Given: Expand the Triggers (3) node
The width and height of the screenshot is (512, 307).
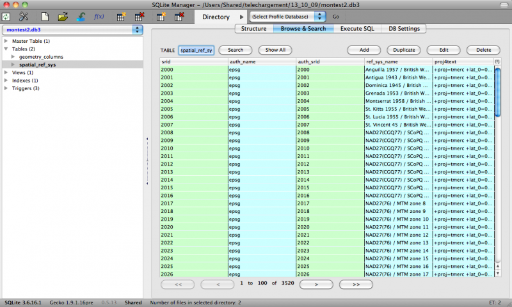Looking at the screenshot, I should pos(6,88).
